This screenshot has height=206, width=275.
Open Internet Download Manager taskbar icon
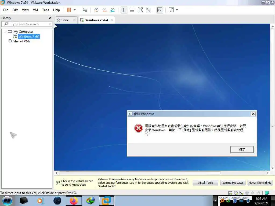coord(91,201)
